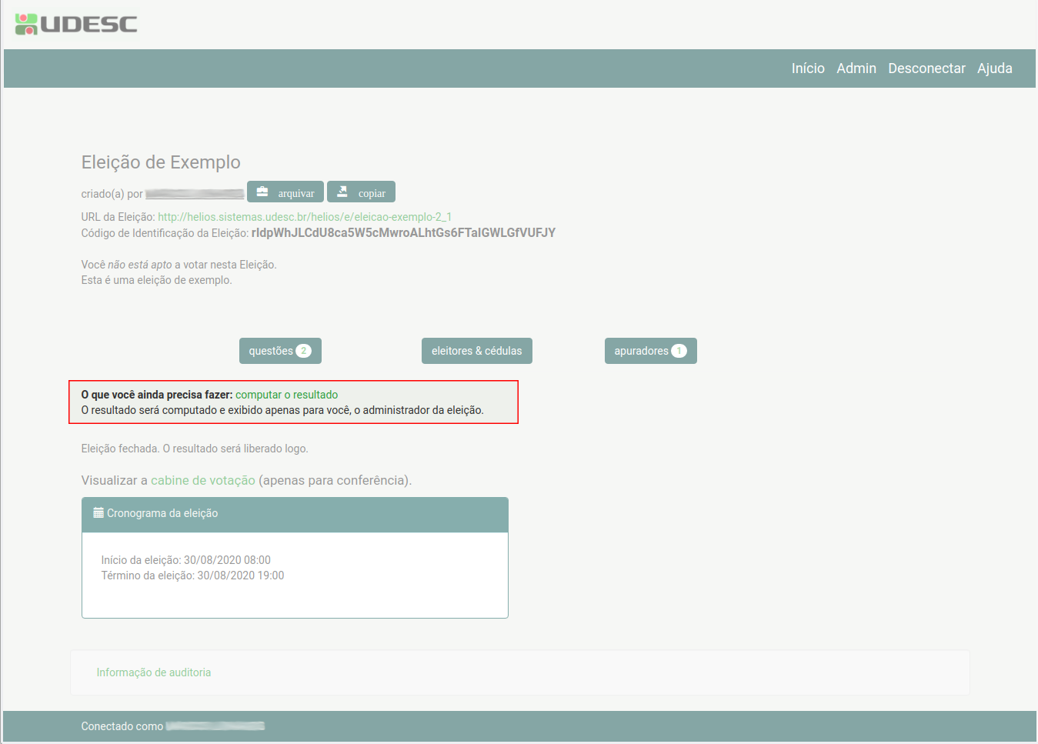Follow the election URL link
The height and width of the screenshot is (744, 1038).
pyautogui.click(x=305, y=217)
